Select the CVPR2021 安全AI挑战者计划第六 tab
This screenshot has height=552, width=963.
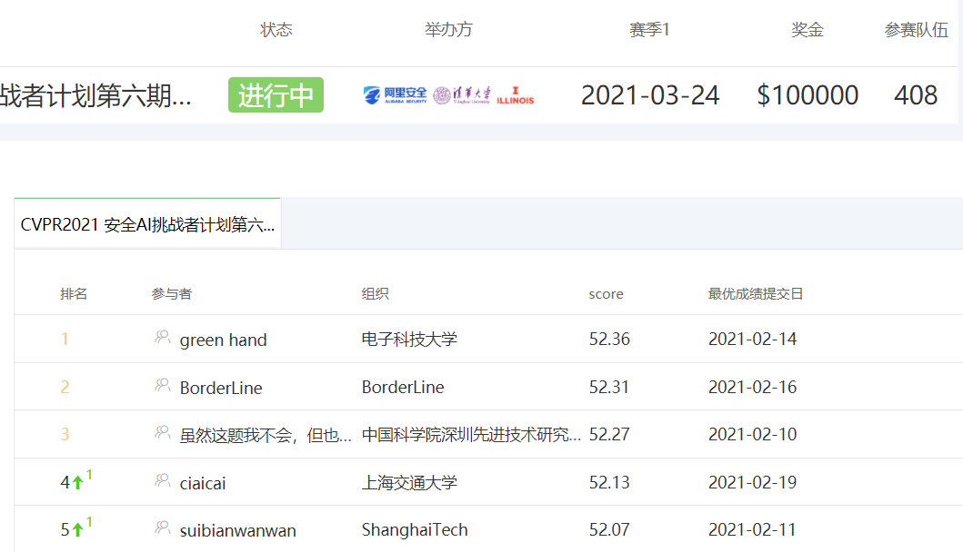click(x=147, y=224)
